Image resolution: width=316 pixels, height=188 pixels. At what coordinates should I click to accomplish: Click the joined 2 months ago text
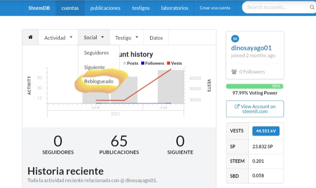click(253, 56)
